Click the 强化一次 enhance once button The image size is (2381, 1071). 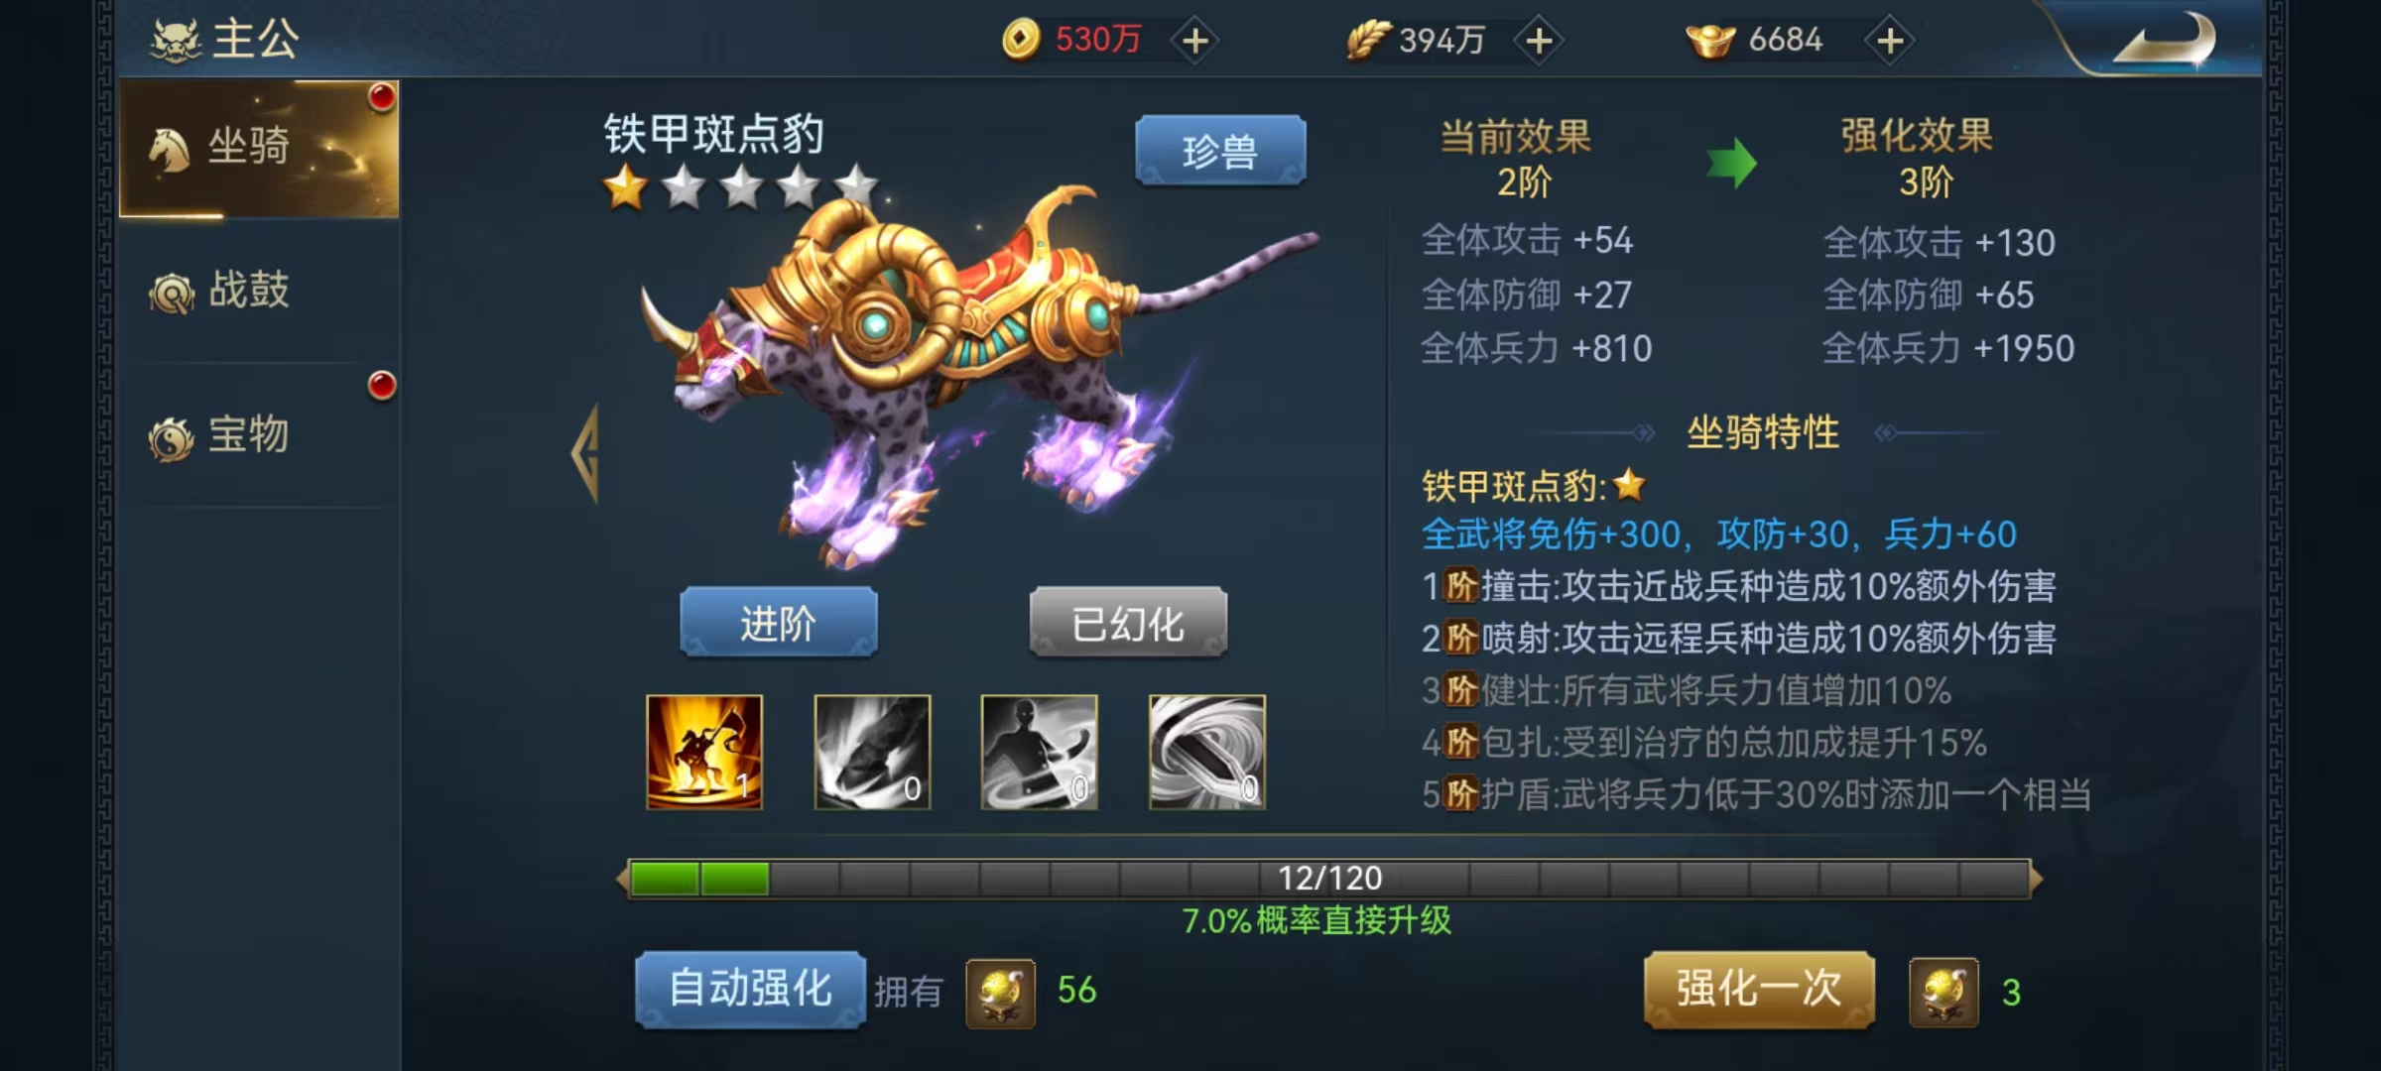pyautogui.click(x=1759, y=990)
